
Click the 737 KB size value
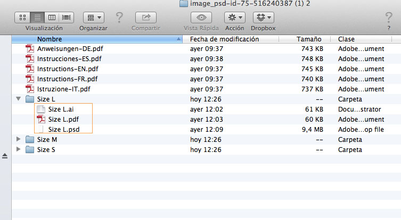tap(312, 89)
